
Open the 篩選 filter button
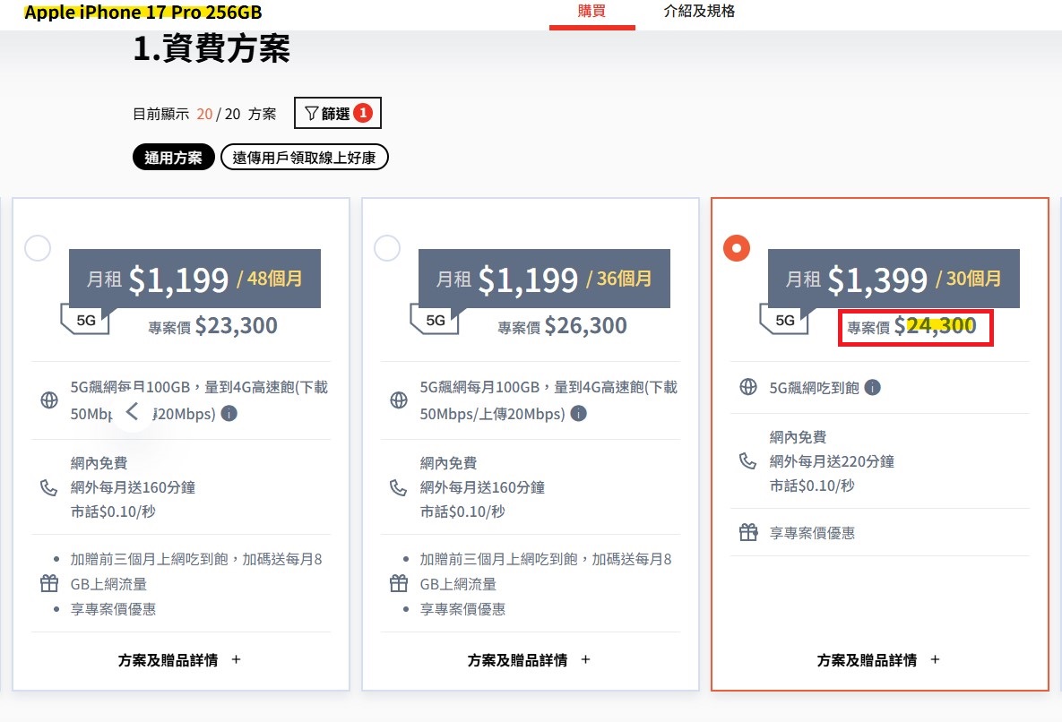[x=337, y=113]
